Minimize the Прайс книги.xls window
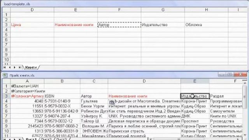 pyautogui.click(x=222, y=74)
